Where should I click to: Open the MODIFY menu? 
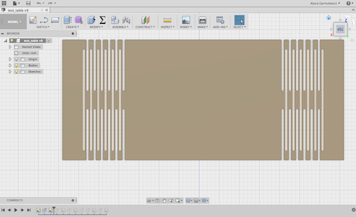[x=96, y=27]
